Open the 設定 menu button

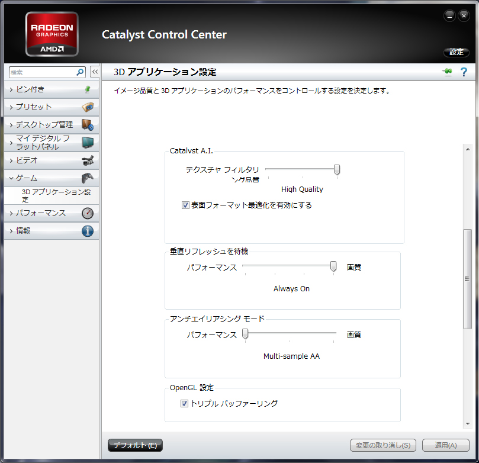click(x=457, y=52)
